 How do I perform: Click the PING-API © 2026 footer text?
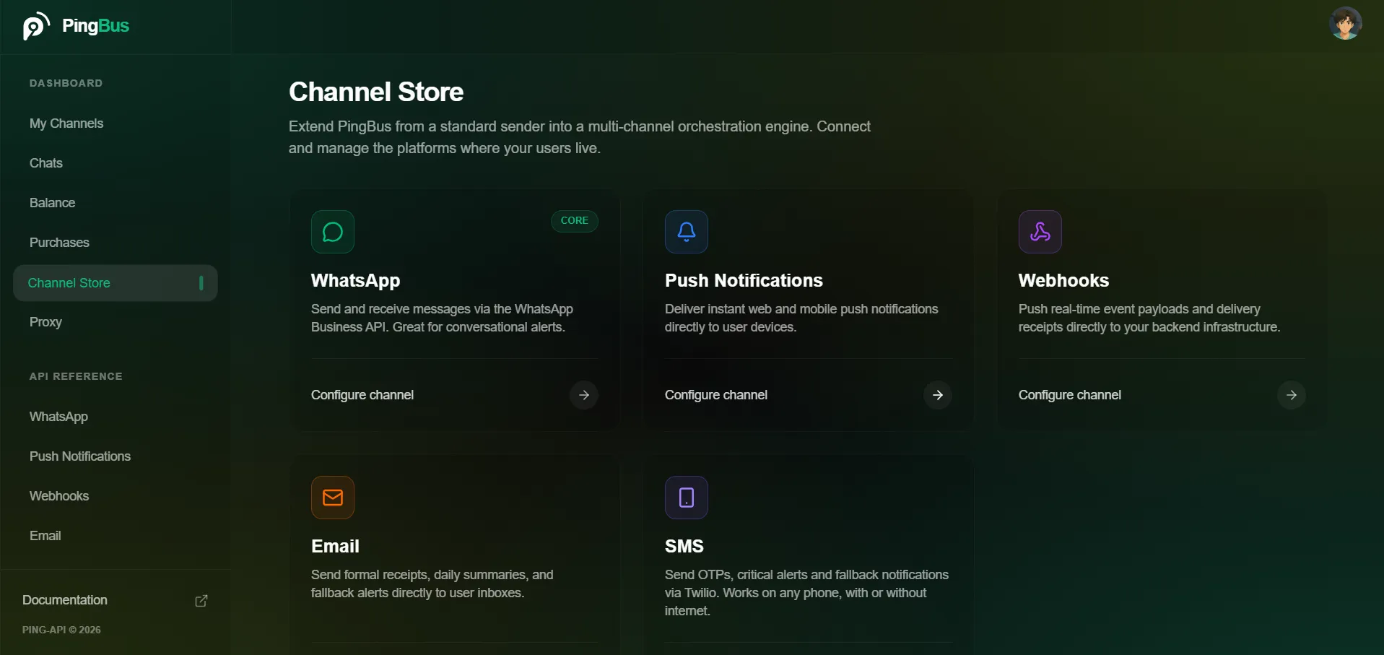[61, 630]
